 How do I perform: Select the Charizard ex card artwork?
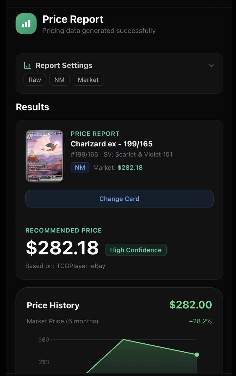44,156
